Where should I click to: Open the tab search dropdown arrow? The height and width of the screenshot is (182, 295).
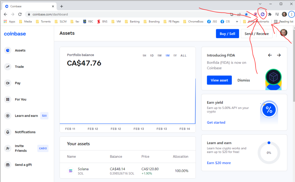(x=260, y=4)
